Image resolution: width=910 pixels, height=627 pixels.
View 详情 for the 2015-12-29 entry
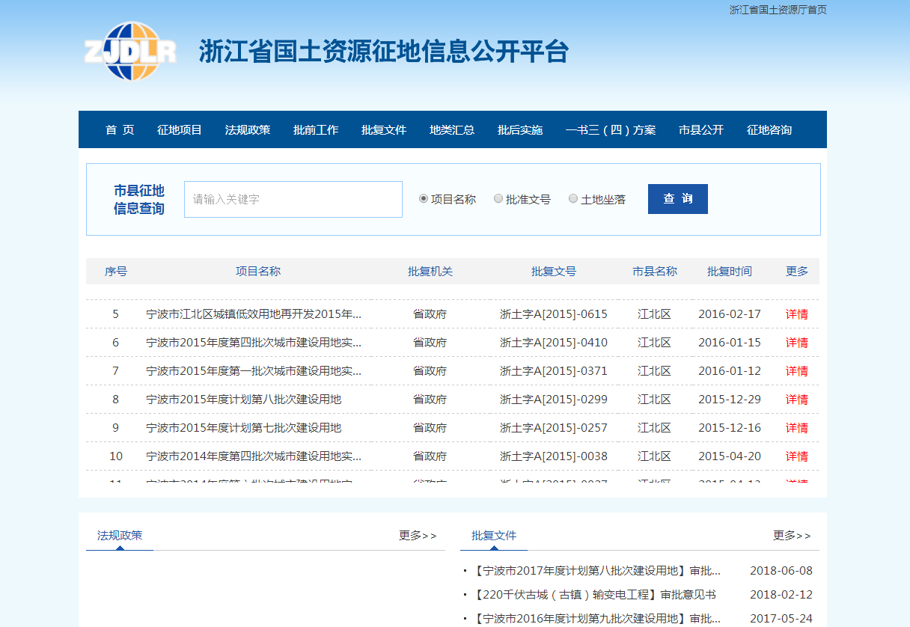coord(796,400)
